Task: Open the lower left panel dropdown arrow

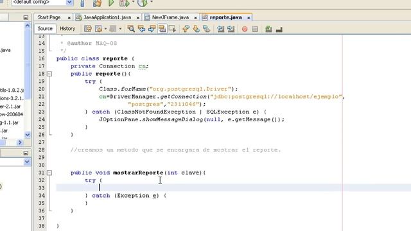Action: 27,162
